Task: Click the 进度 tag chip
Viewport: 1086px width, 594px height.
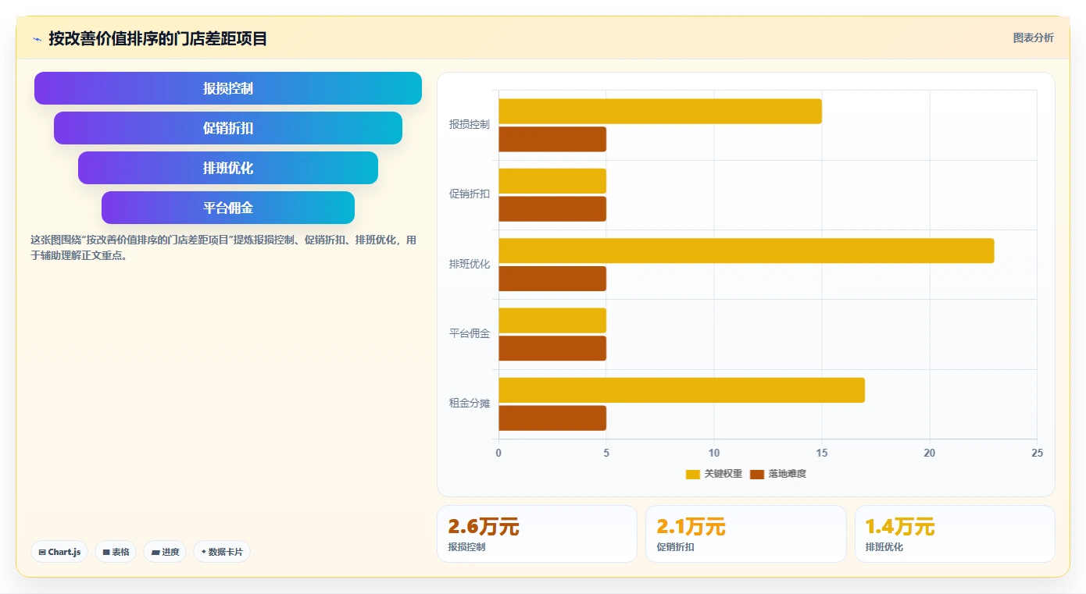Action: click(x=165, y=552)
